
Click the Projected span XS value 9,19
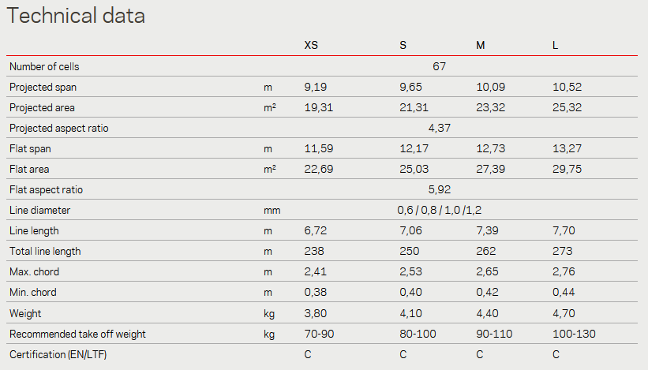(x=316, y=87)
